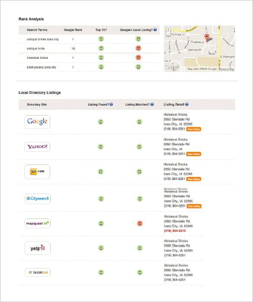Click red sad face for antique brick row
The height and width of the screenshot is (302, 253).
coord(138,48)
